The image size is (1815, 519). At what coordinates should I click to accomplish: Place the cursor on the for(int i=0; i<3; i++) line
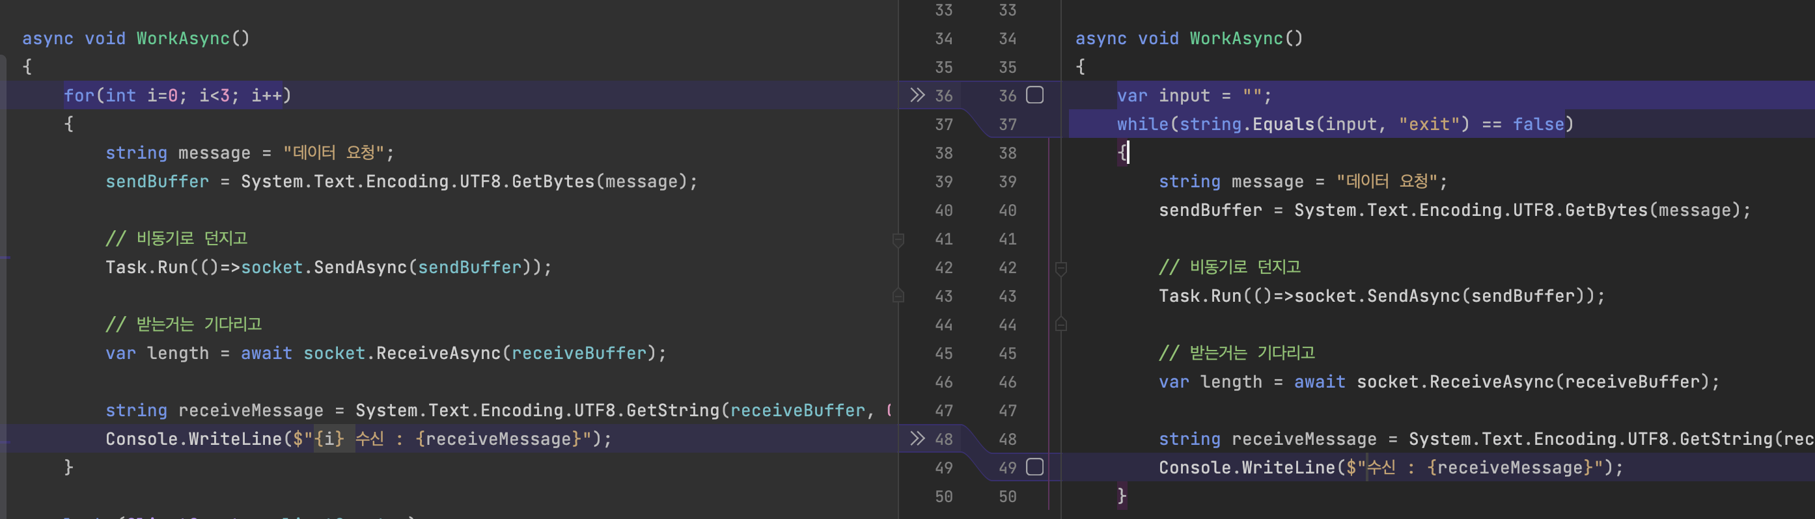(178, 95)
